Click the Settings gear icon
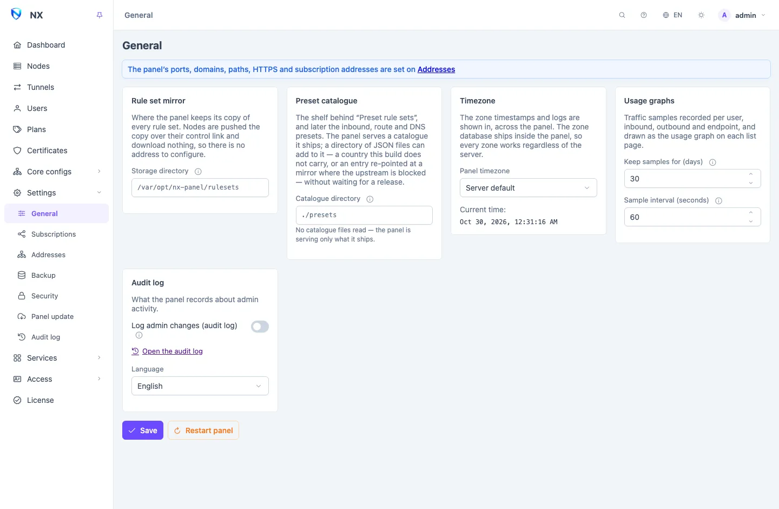Viewport: 779px width, 509px height. pos(17,193)
